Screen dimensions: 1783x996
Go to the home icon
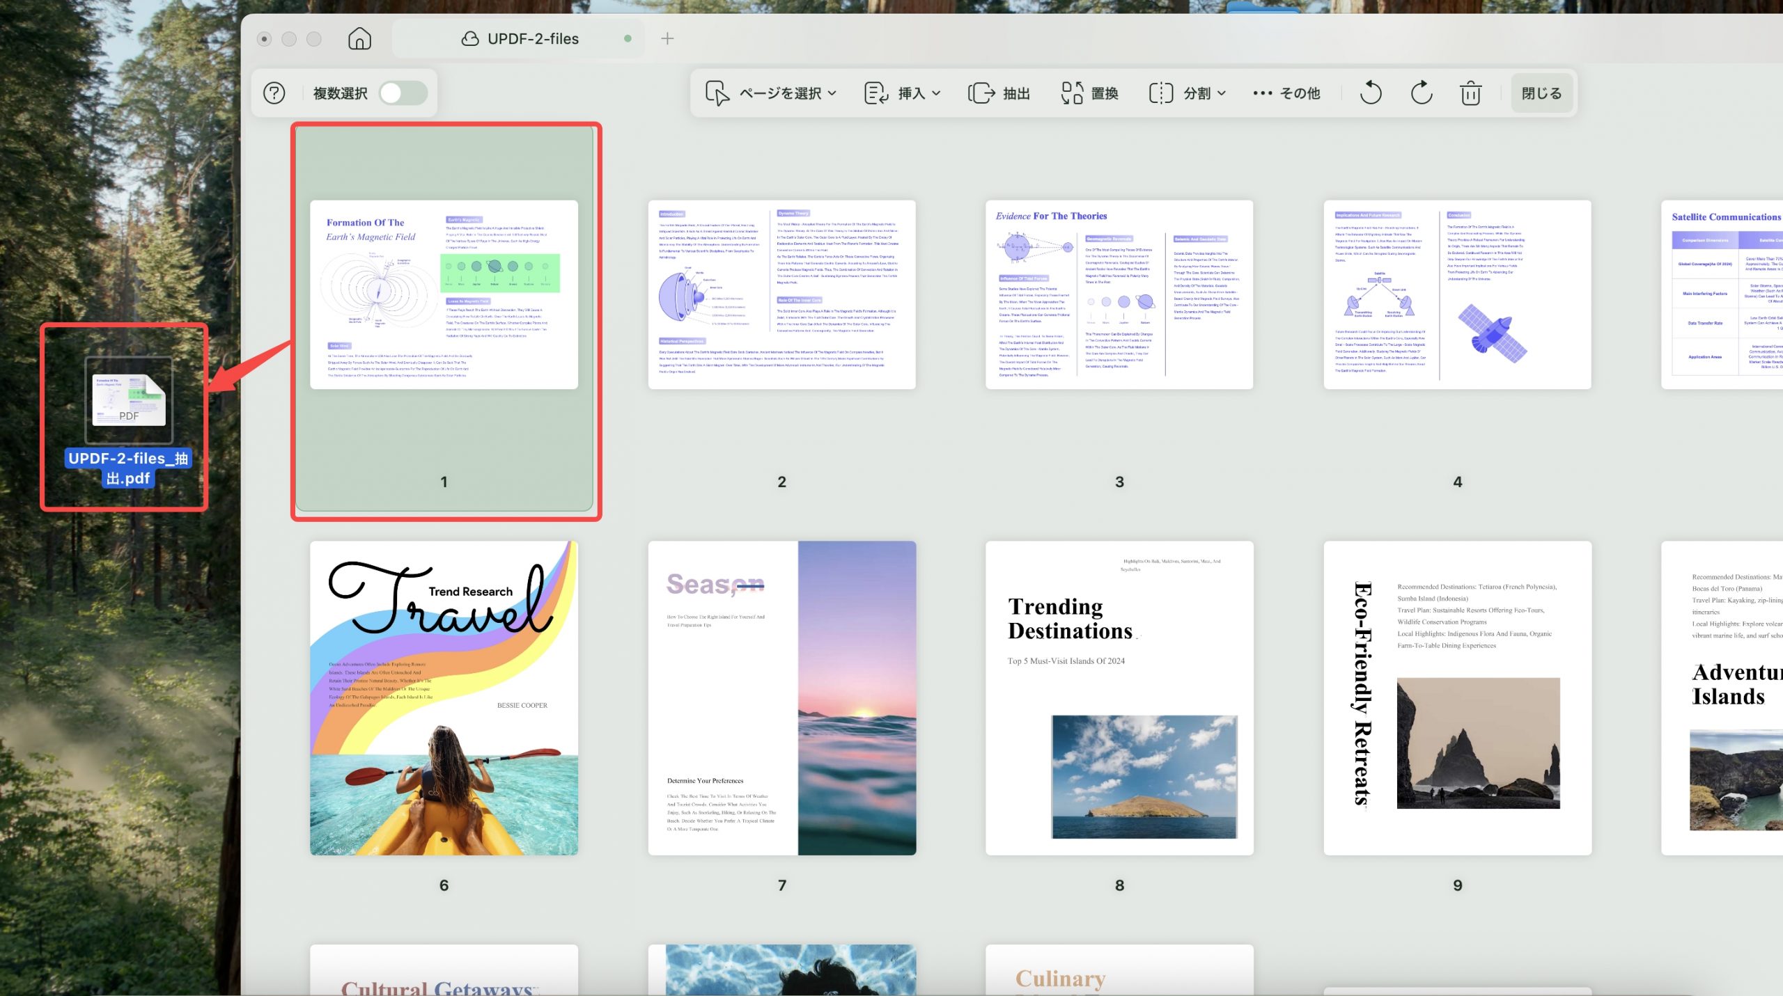[359, 38]
